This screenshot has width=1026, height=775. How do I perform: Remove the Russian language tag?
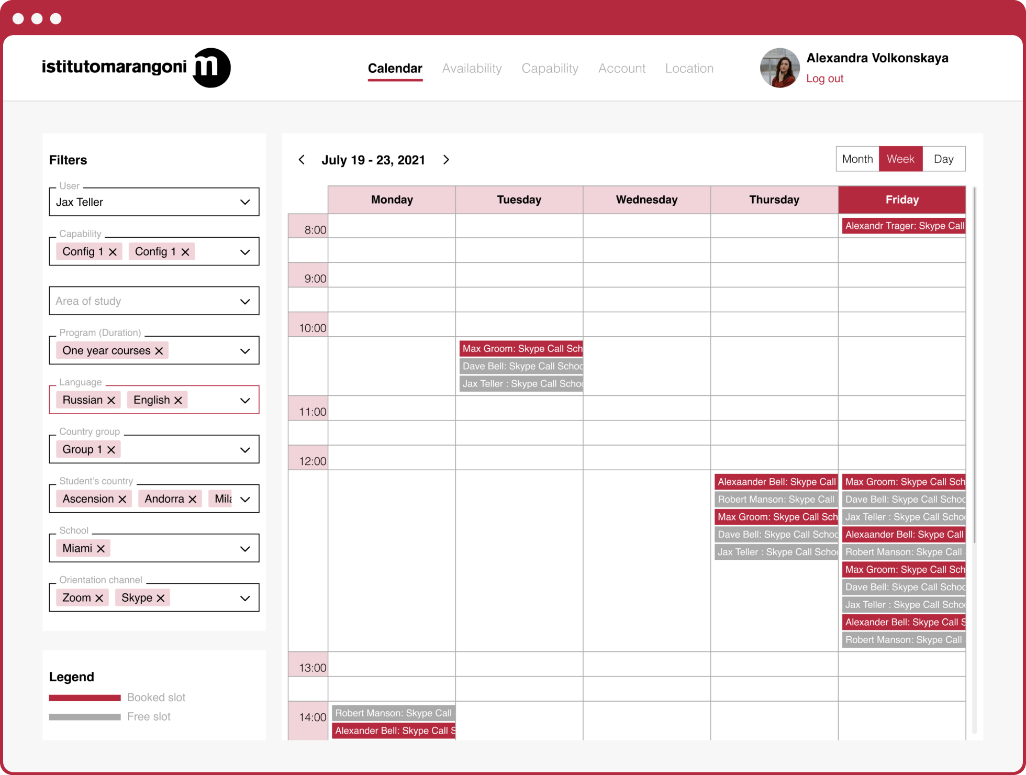(x=111, y=400)
